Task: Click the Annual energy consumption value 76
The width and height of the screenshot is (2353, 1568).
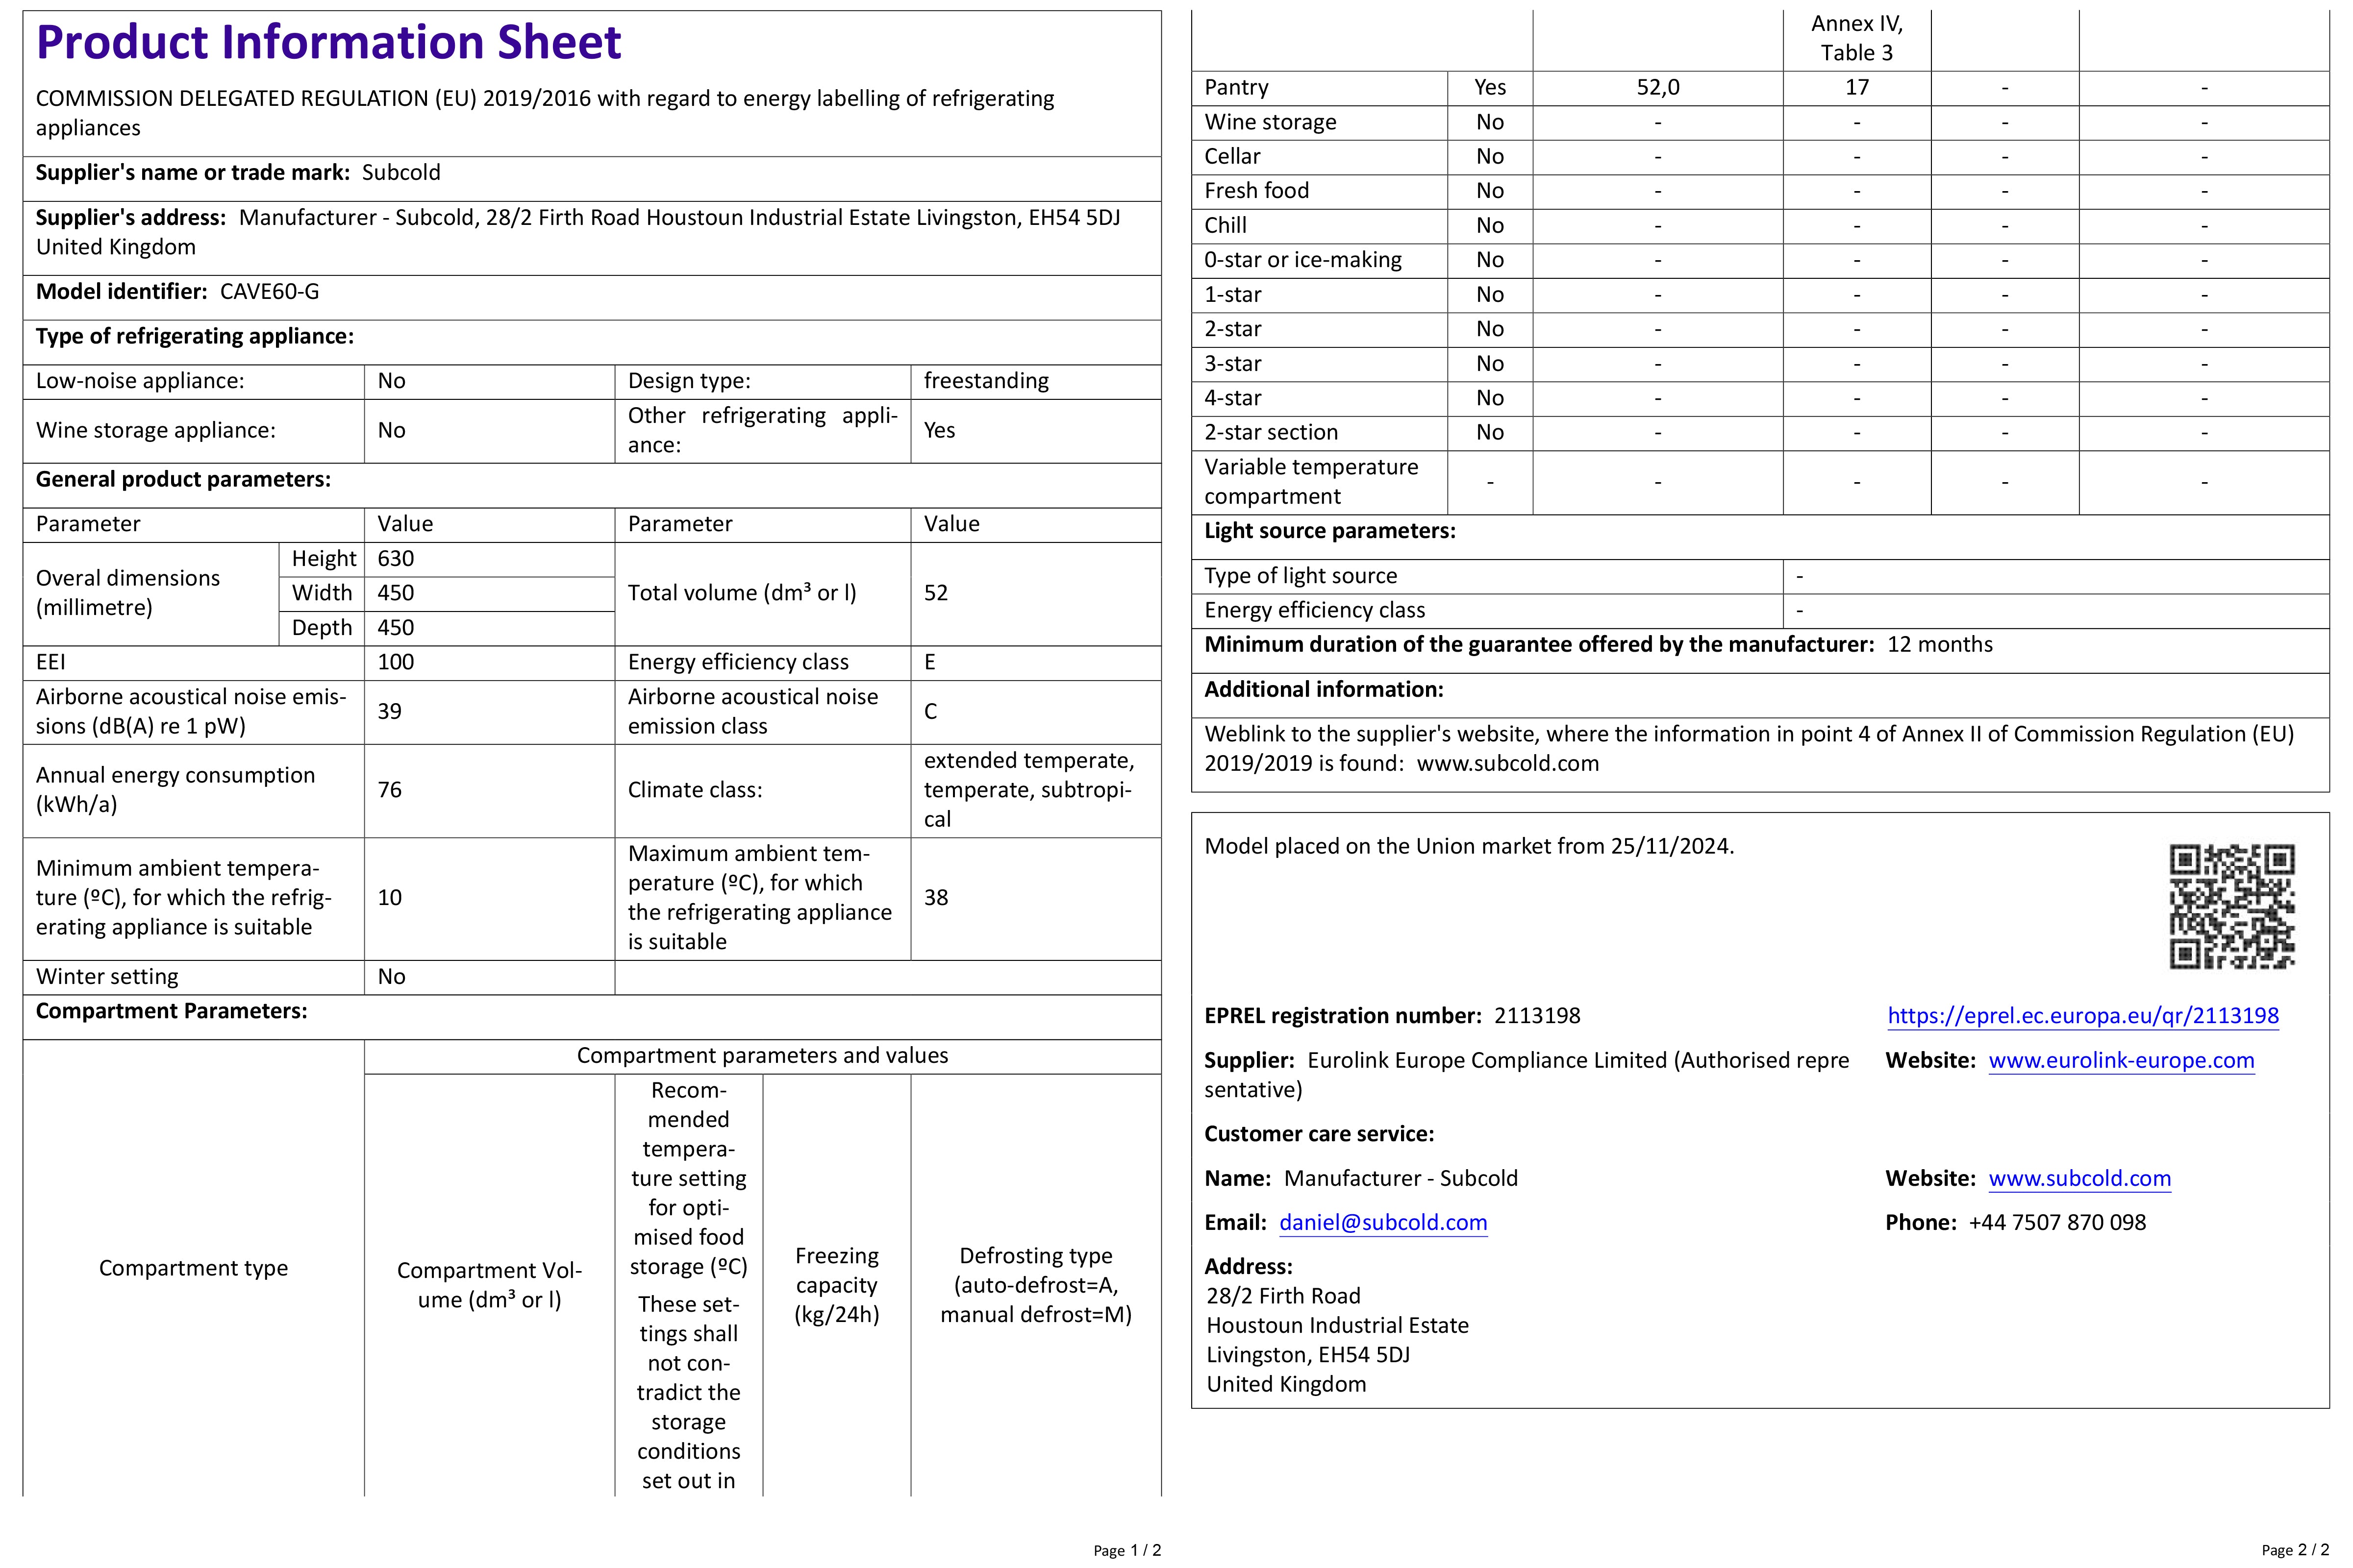Action: [x=389, y=790]
